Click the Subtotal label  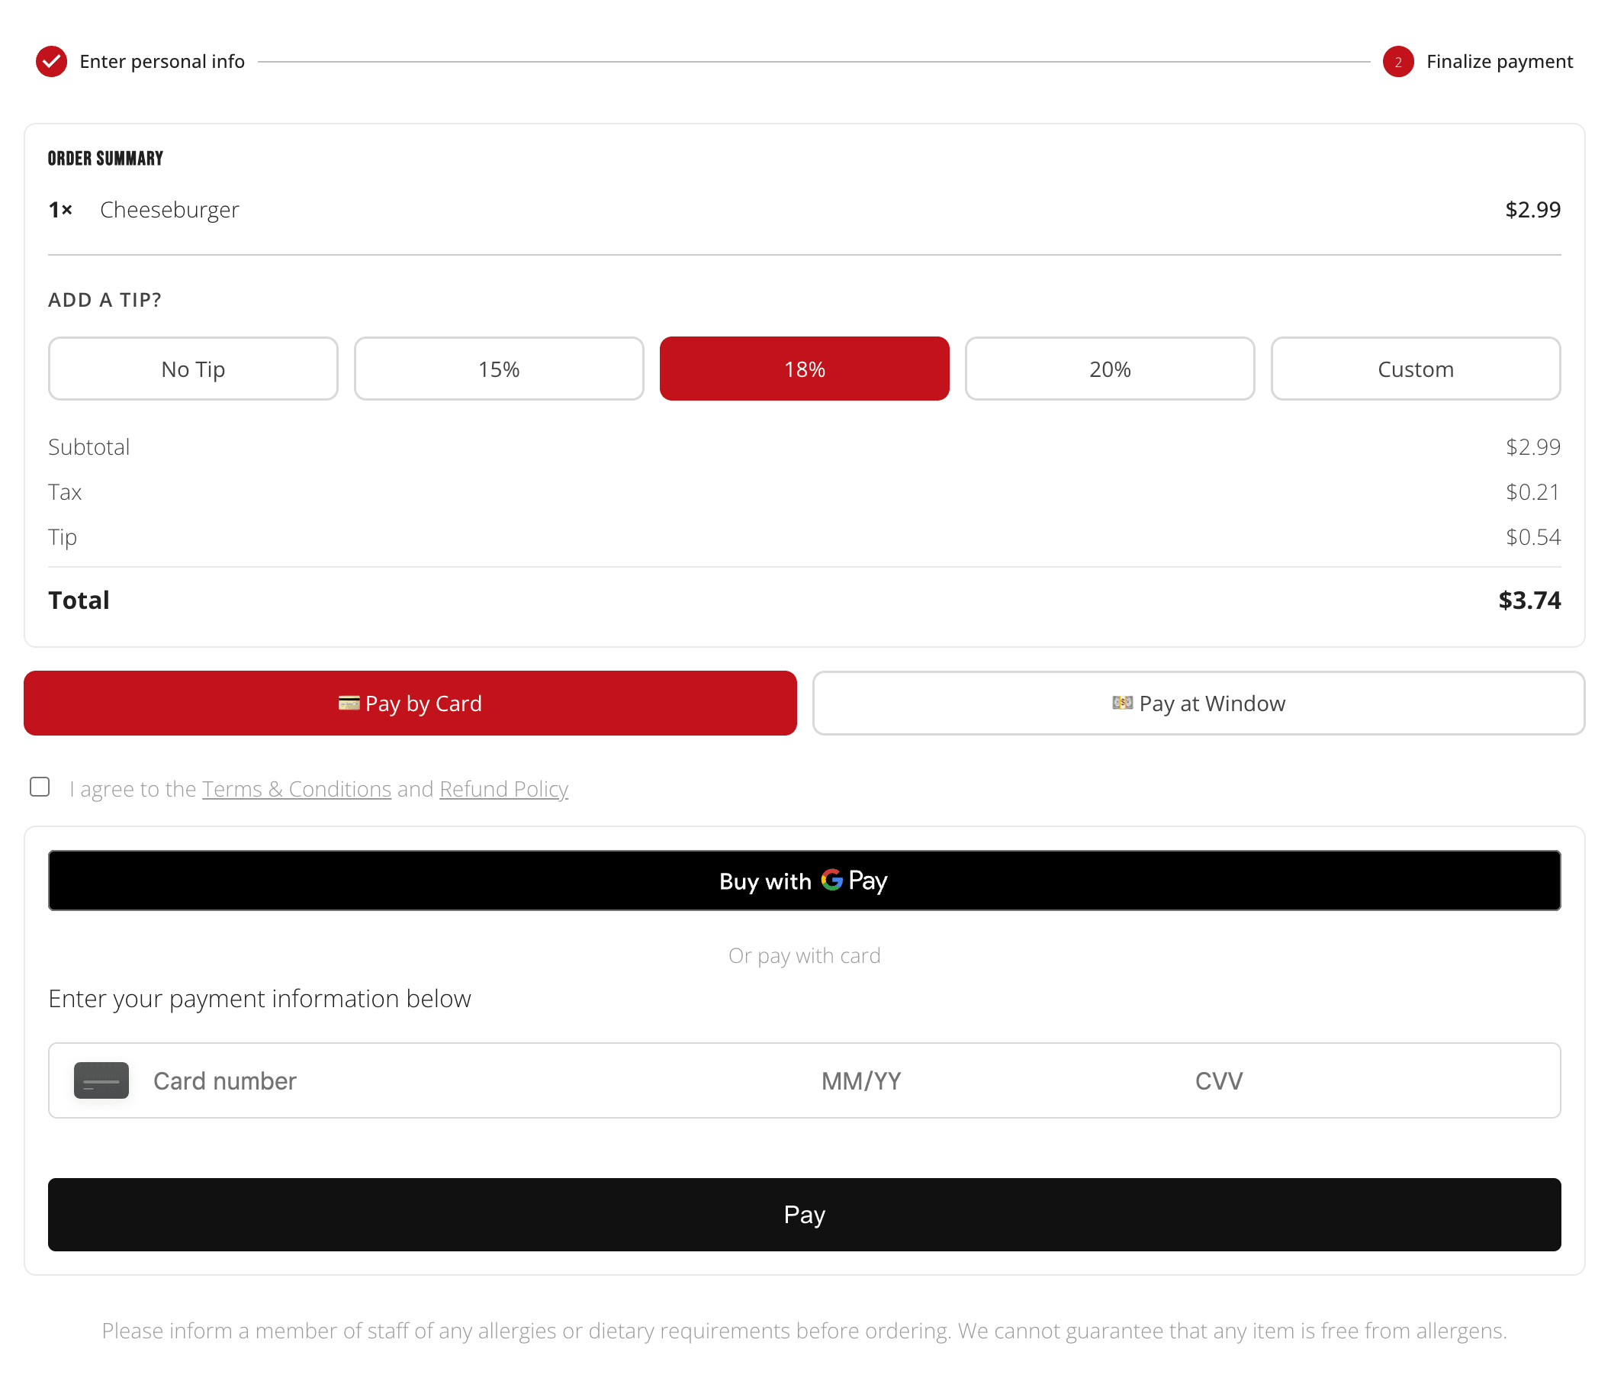click(x=88, y=446)
